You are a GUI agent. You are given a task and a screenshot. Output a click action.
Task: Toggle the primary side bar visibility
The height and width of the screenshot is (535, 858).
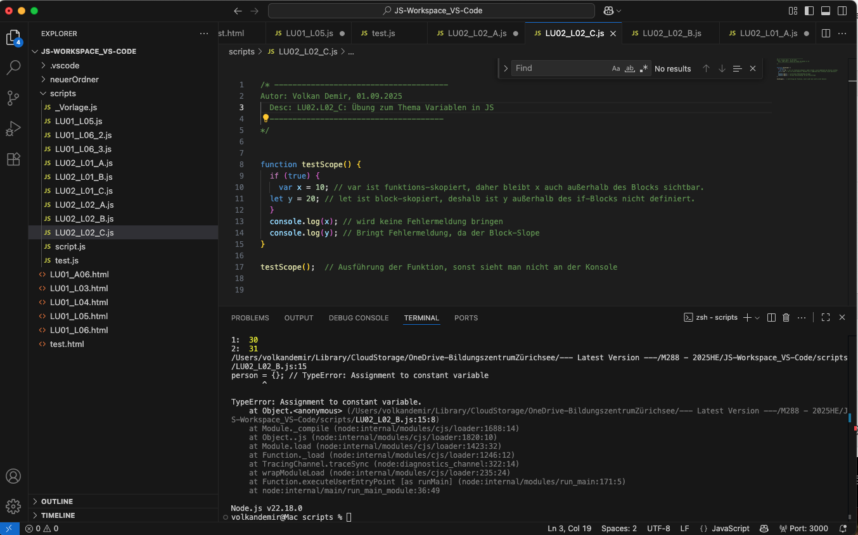click(x=810, y=11)
